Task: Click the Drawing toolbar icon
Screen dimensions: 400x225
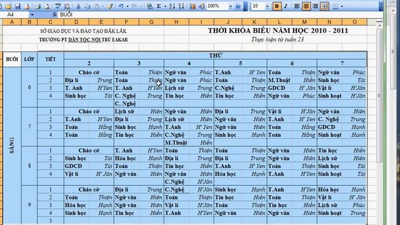Action: pos(202,6)
